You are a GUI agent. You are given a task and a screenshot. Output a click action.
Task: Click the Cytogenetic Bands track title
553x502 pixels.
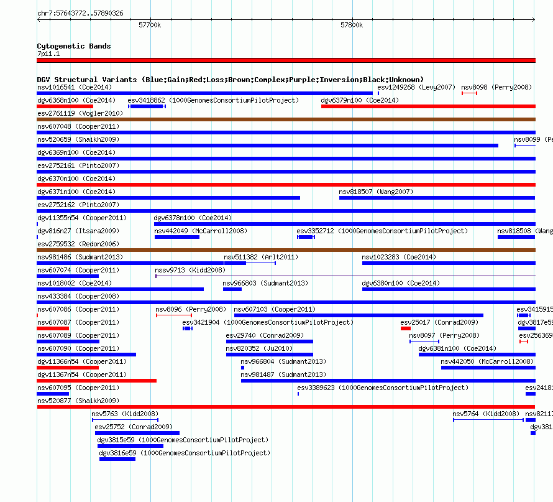74,46
